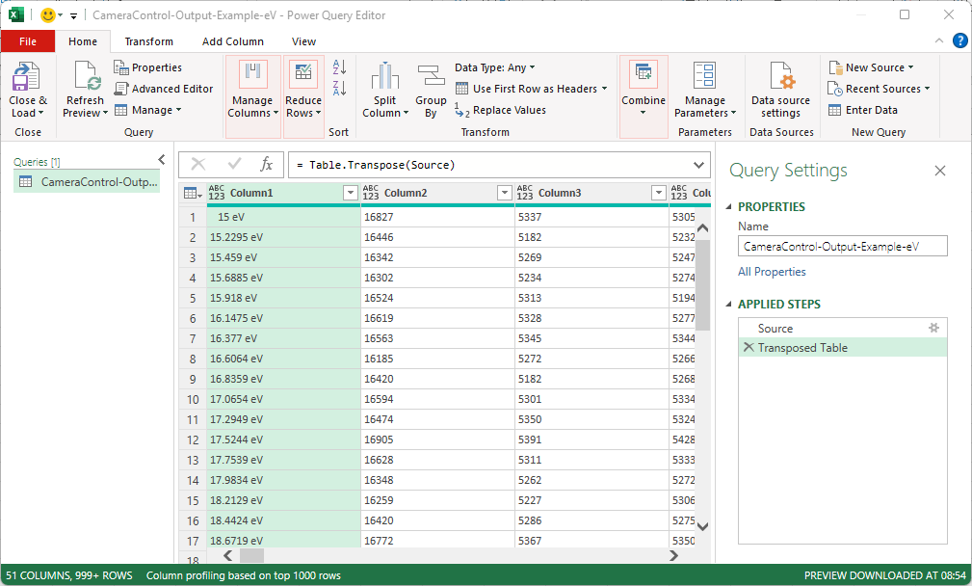Sort descending Z to A
Screen dimensions: 972x586
tap(339, 88)
